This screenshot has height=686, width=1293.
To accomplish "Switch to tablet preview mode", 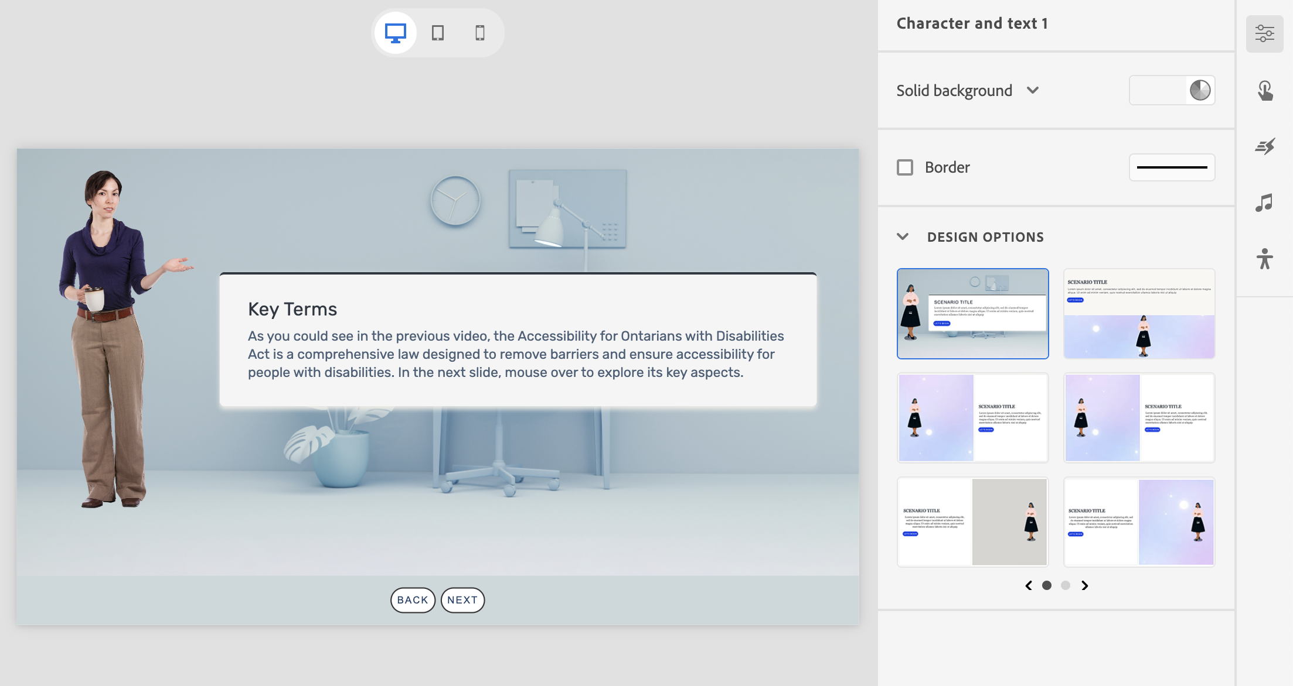I will click(438, 33).
